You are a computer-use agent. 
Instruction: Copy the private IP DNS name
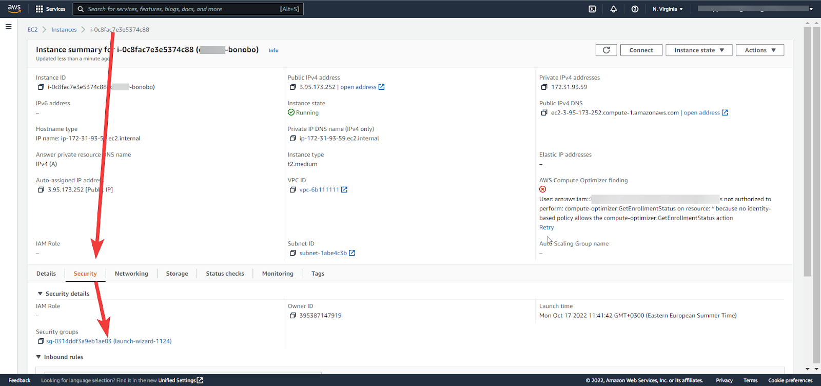pos(292,139)
